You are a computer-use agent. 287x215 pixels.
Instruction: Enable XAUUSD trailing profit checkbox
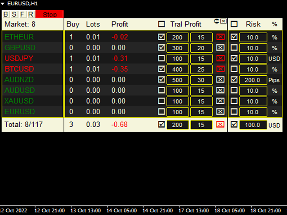pos(161,101)
